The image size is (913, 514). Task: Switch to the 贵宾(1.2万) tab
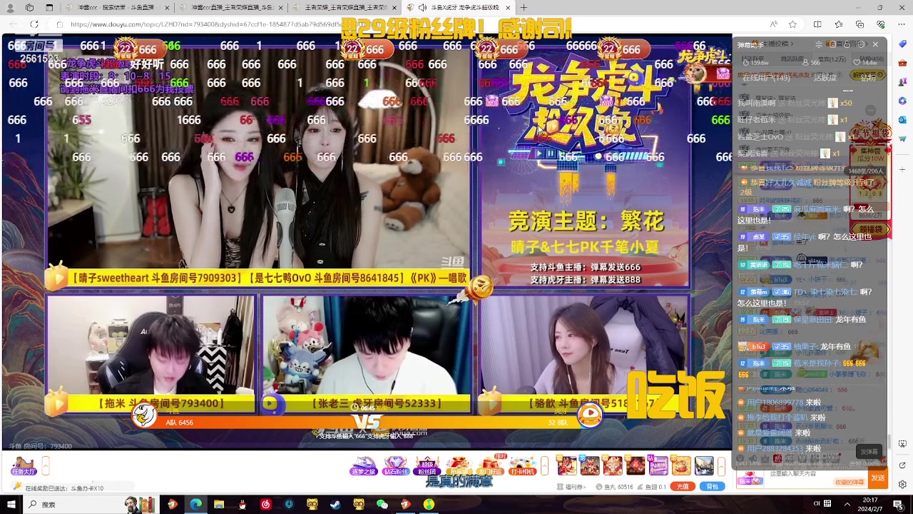pos(832,59)
